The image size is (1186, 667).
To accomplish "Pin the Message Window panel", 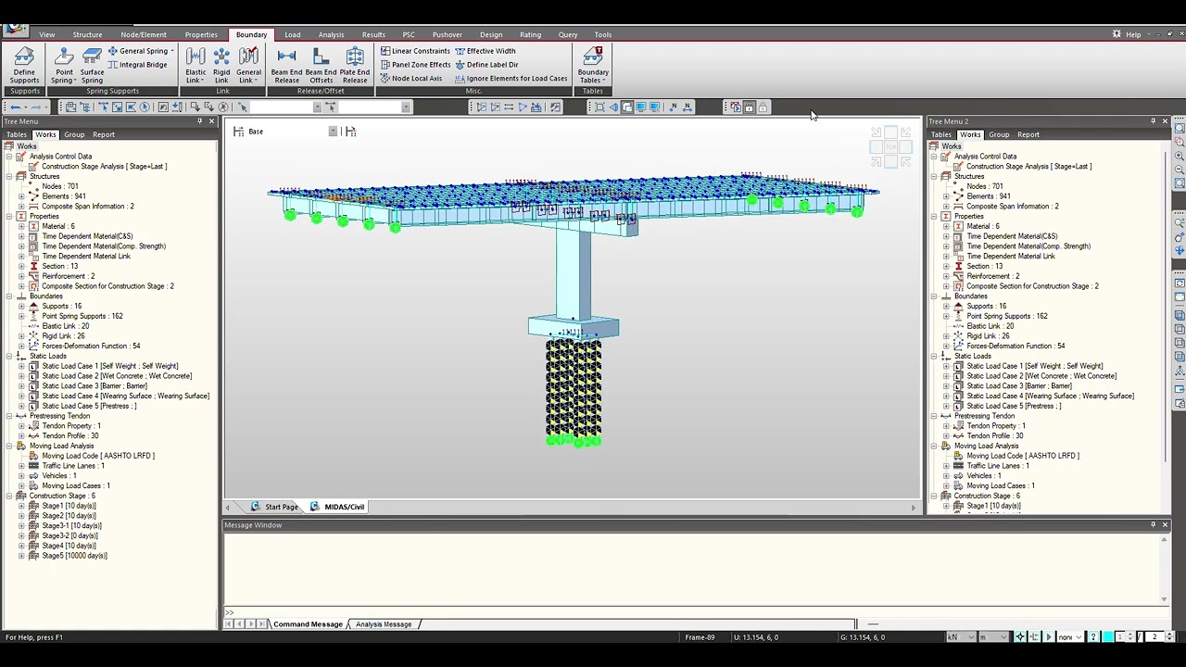I will pos(1153,525).
